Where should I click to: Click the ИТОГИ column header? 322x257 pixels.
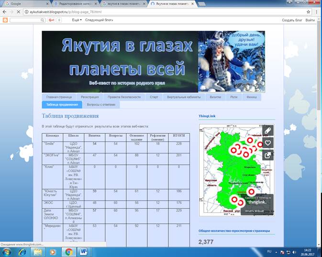[x=179, y=137]
